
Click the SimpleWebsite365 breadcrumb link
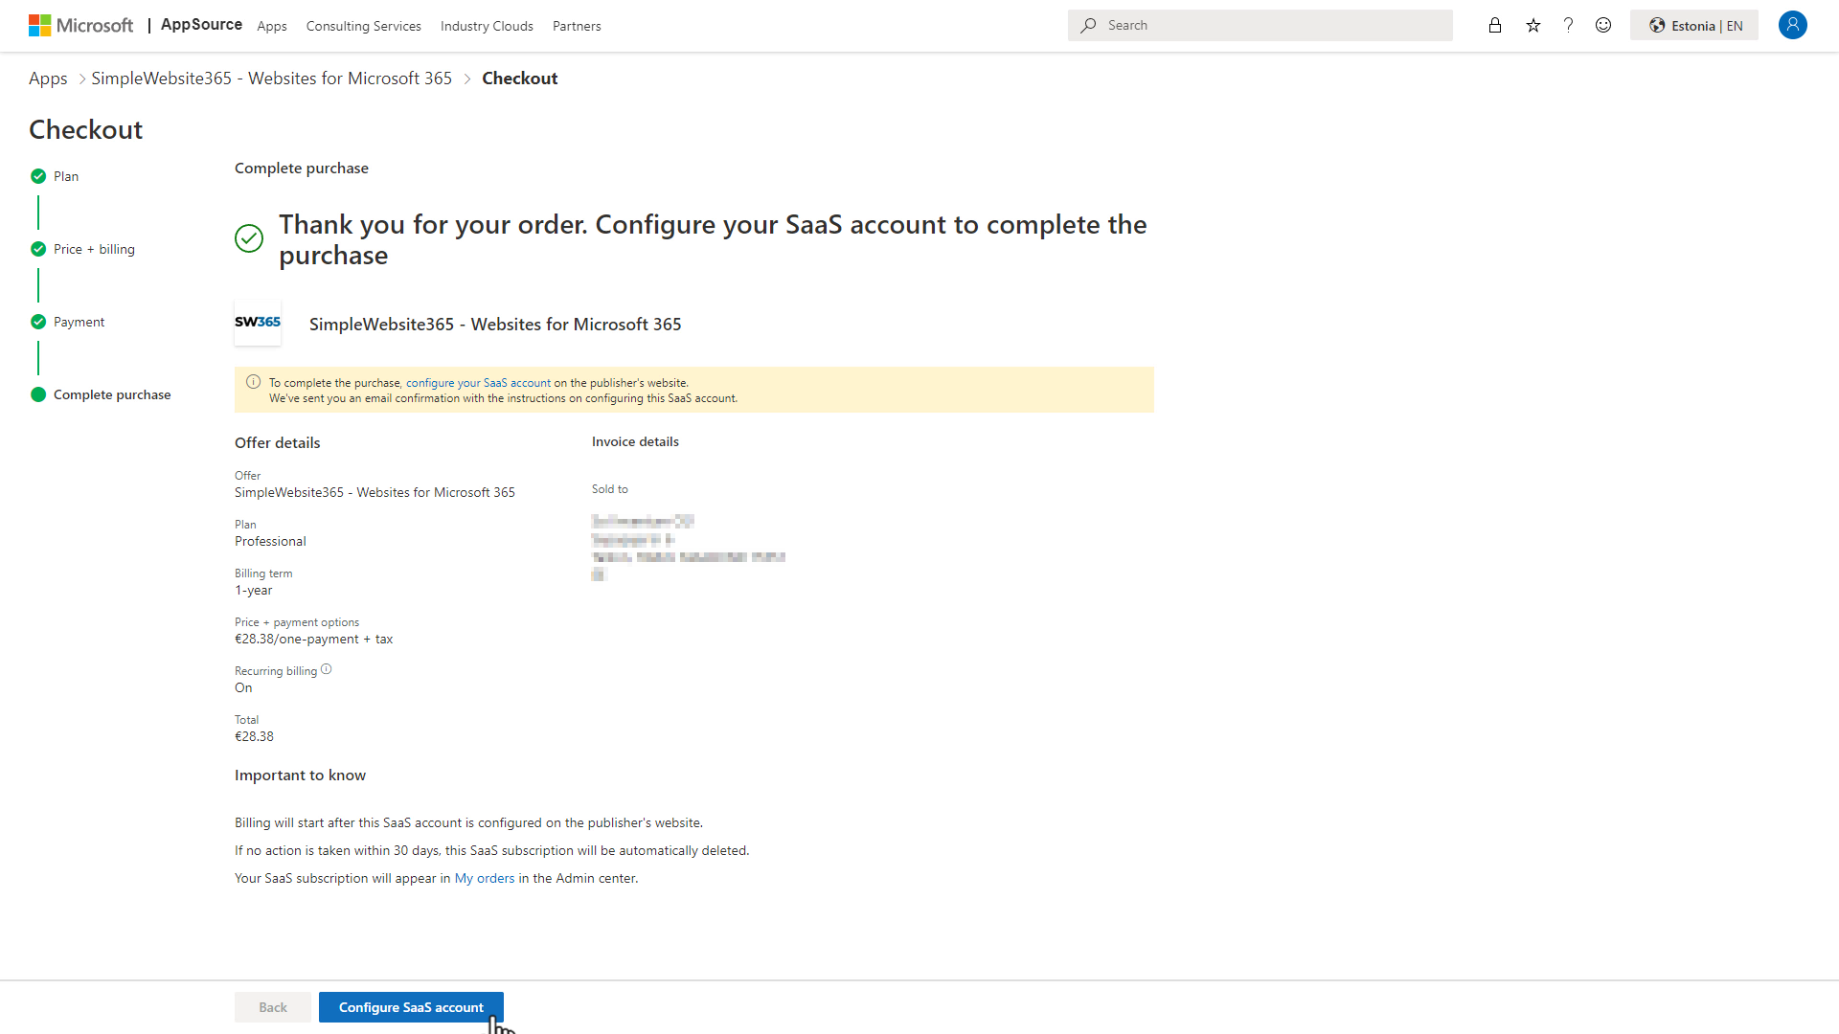[x=272, y=79]
